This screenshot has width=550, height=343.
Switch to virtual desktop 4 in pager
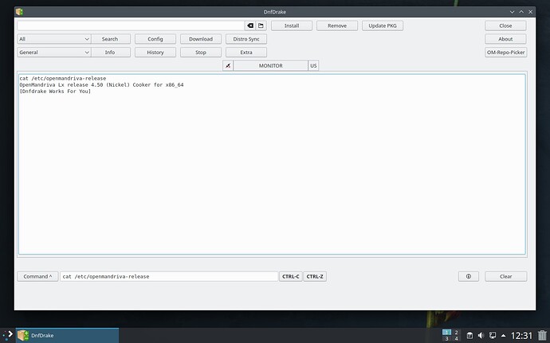tap(456, 338)
